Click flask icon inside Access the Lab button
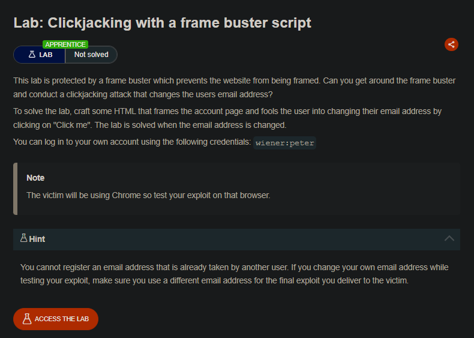This screenshot has width=474, height=338. point(27,319)
